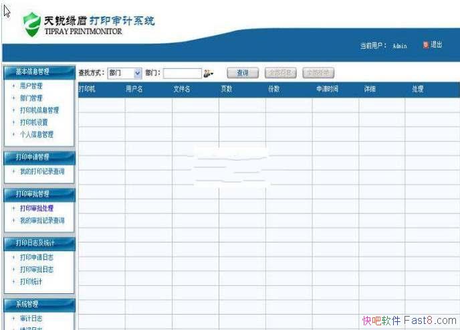Viewport: 460px width, 330px height.
Task: Collapse the 打印日志及统计 section header
Action: pyautogui.click(x=38, y=243)
